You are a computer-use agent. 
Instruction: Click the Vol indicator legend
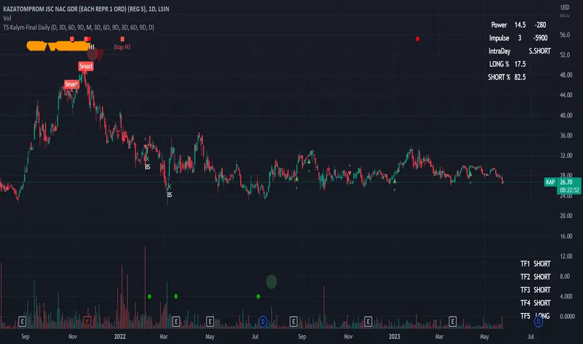7,18
